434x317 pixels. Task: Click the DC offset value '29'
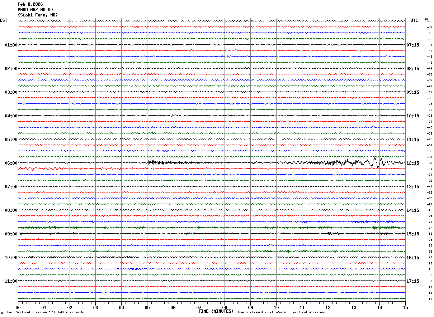[430, 263]
